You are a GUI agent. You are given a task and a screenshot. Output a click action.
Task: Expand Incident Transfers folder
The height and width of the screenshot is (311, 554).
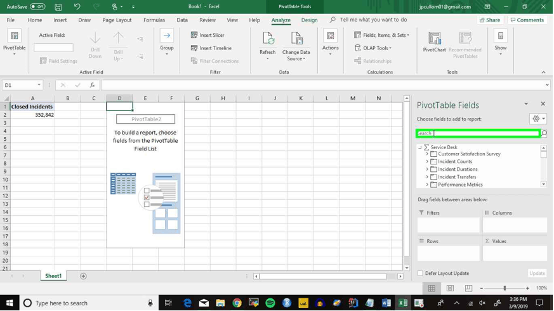click(427, 176)
